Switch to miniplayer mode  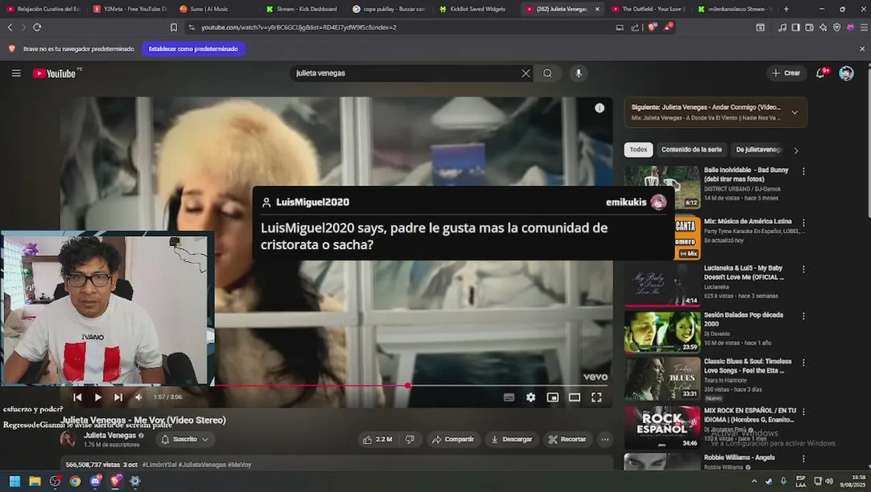[x=553, y=397]
